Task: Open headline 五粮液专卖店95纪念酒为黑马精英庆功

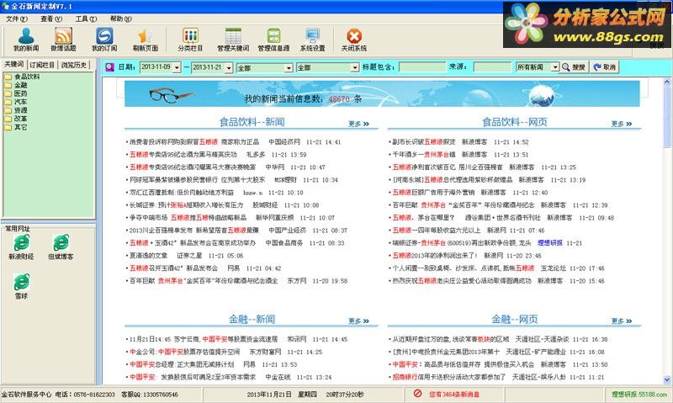Action: [x=183, y=155]
